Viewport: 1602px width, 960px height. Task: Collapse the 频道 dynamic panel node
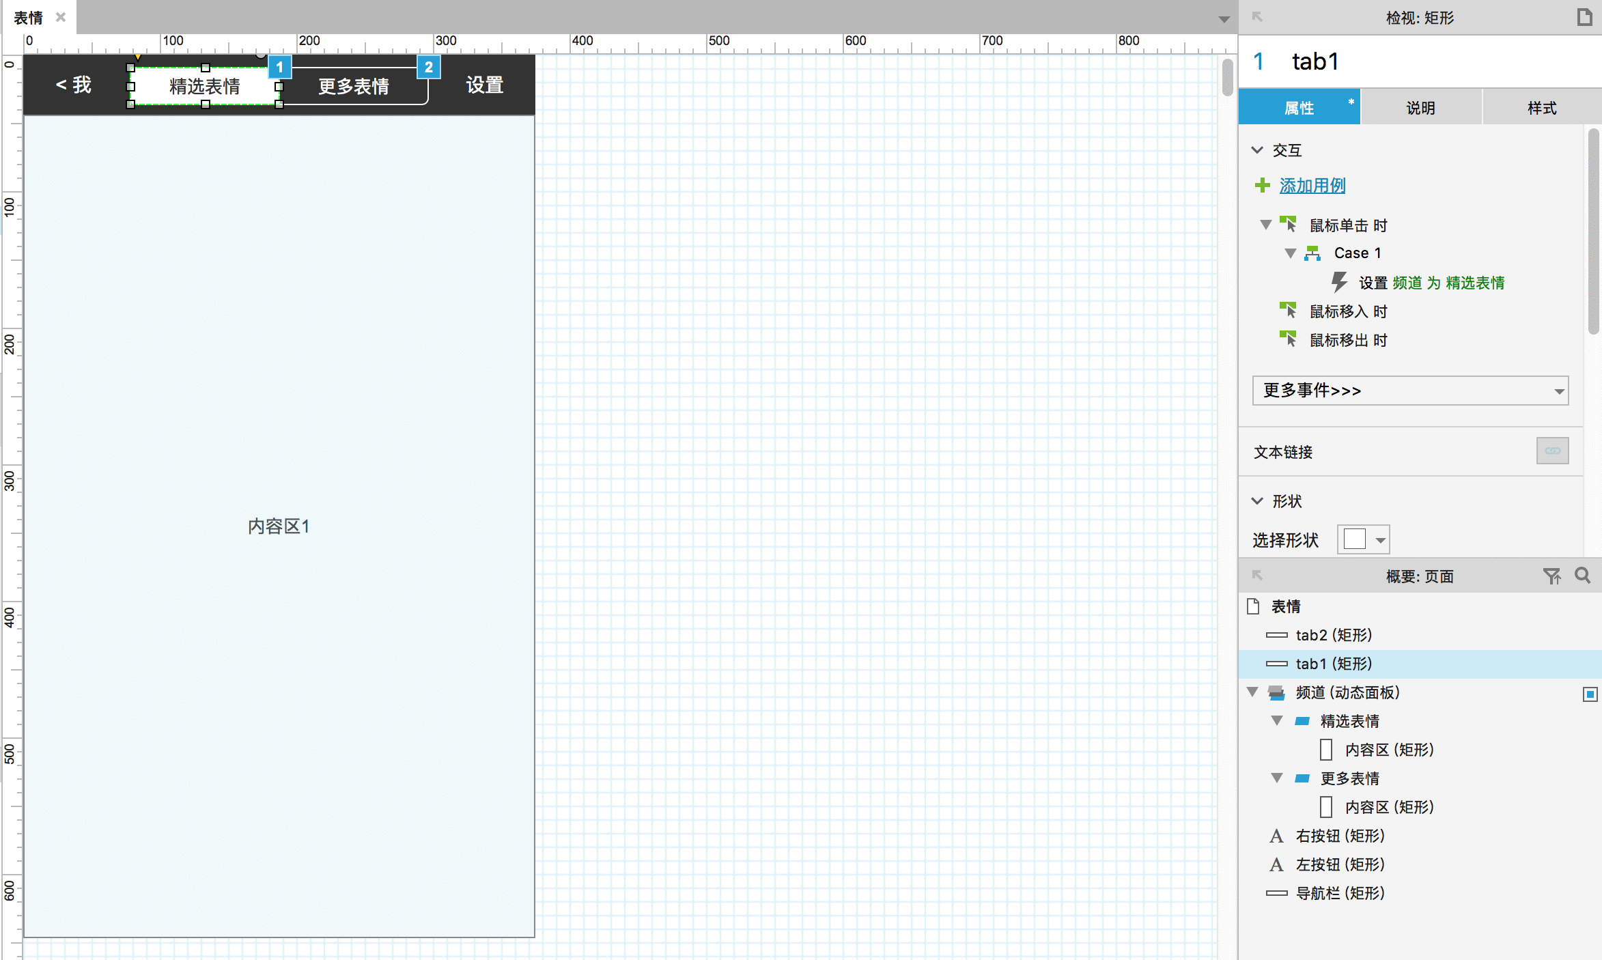pyautogui.click(x=1252, y=692)
